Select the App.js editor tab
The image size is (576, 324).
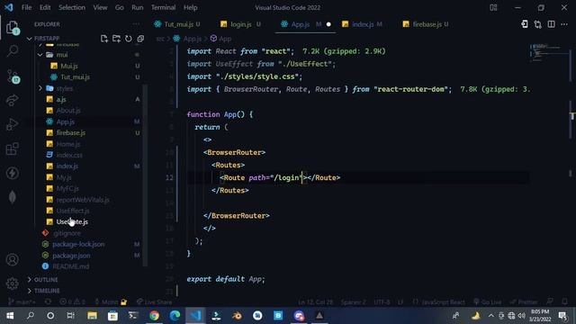click(x=300, y=24)
